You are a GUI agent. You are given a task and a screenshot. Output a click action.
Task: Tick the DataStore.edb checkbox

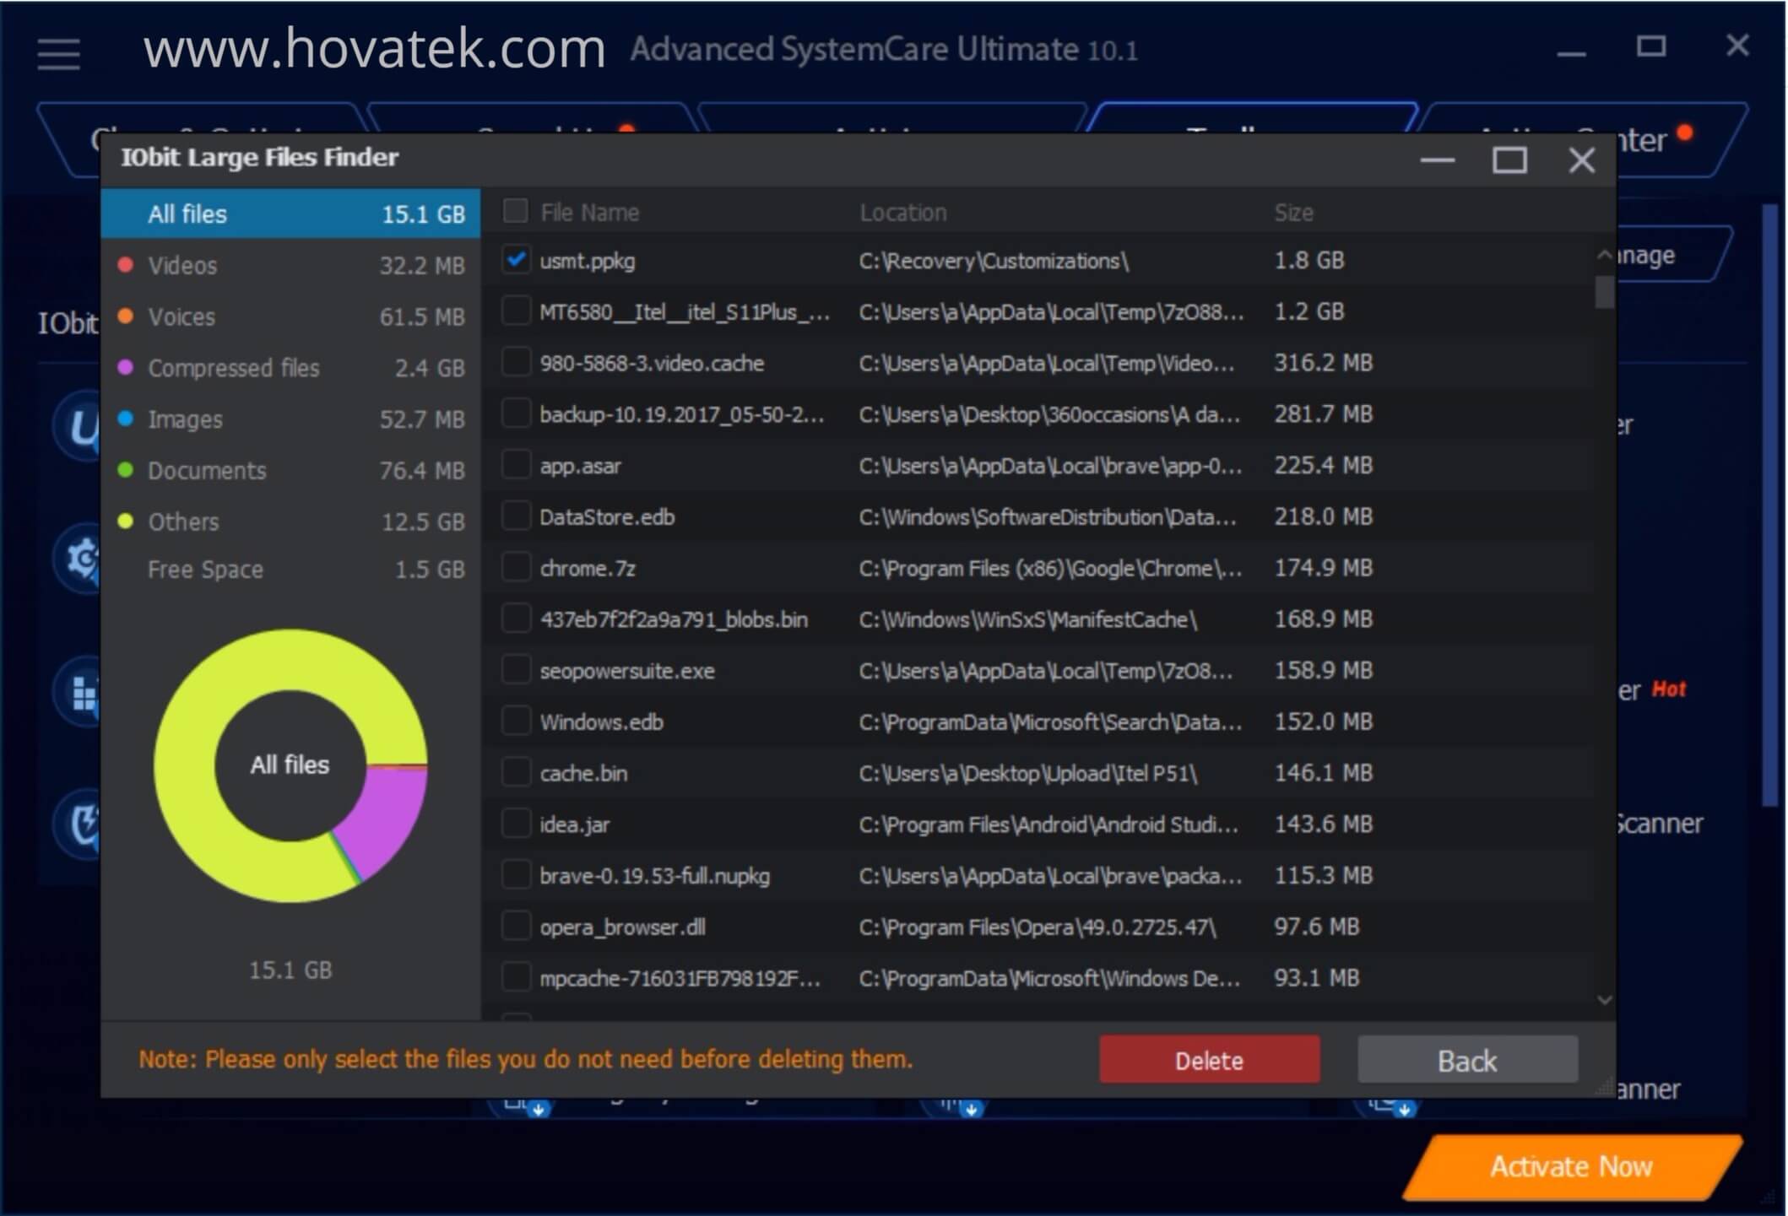[515, 516]
